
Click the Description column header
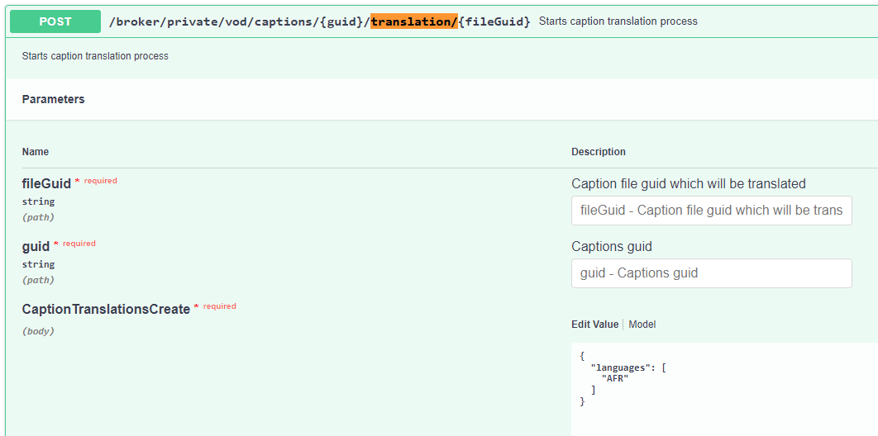point(598,152)
